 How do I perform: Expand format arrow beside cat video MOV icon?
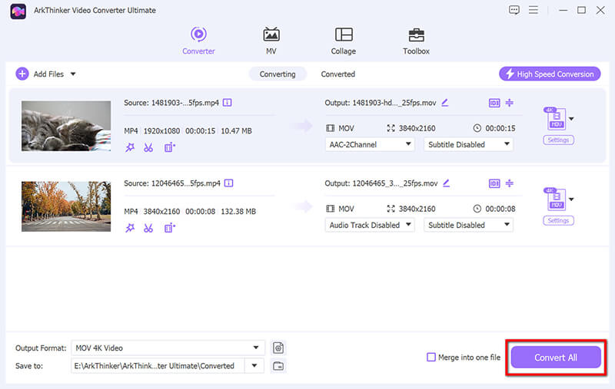pyautogui.click(x=571, y=119)
